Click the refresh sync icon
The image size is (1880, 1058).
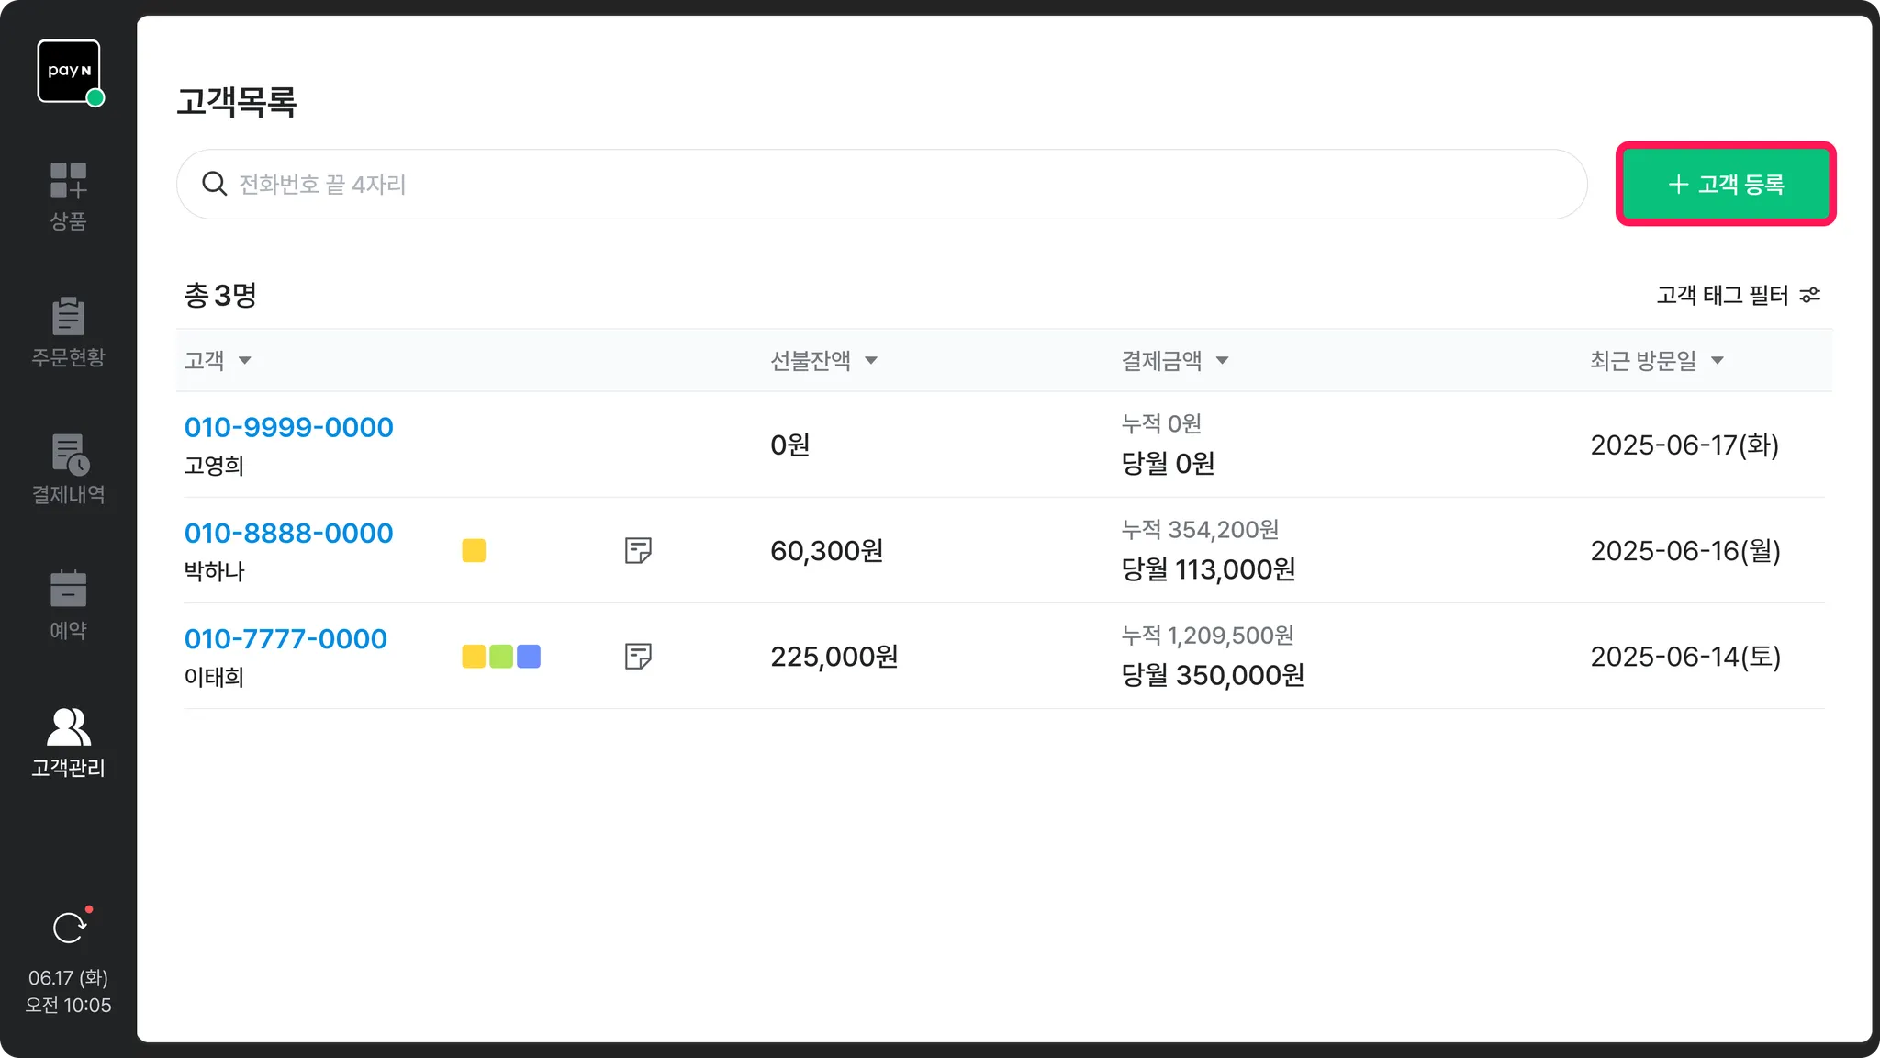pyautogui.click(x=69, y=928)
